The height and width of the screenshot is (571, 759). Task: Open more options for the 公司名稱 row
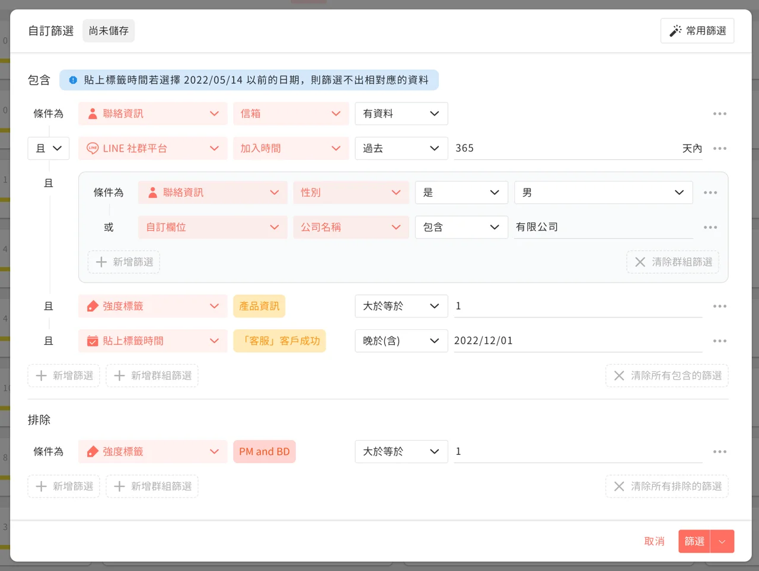pos(710,227)
